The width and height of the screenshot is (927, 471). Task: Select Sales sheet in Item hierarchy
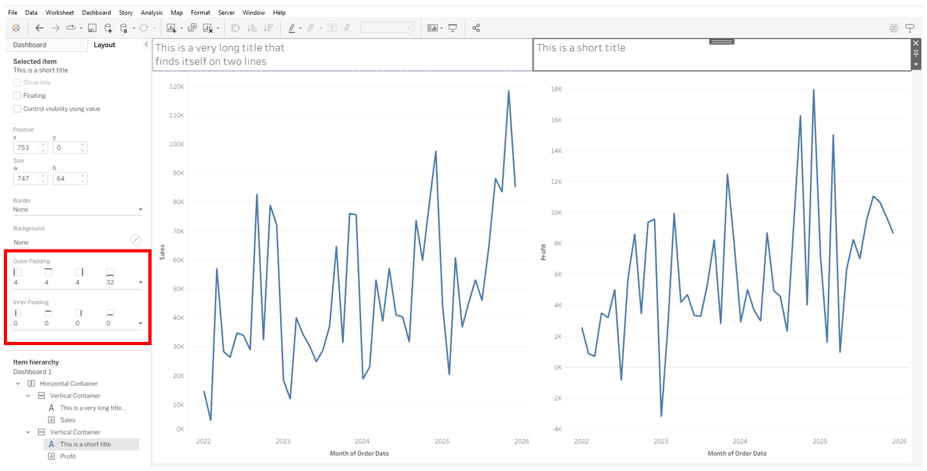[67, 420]
